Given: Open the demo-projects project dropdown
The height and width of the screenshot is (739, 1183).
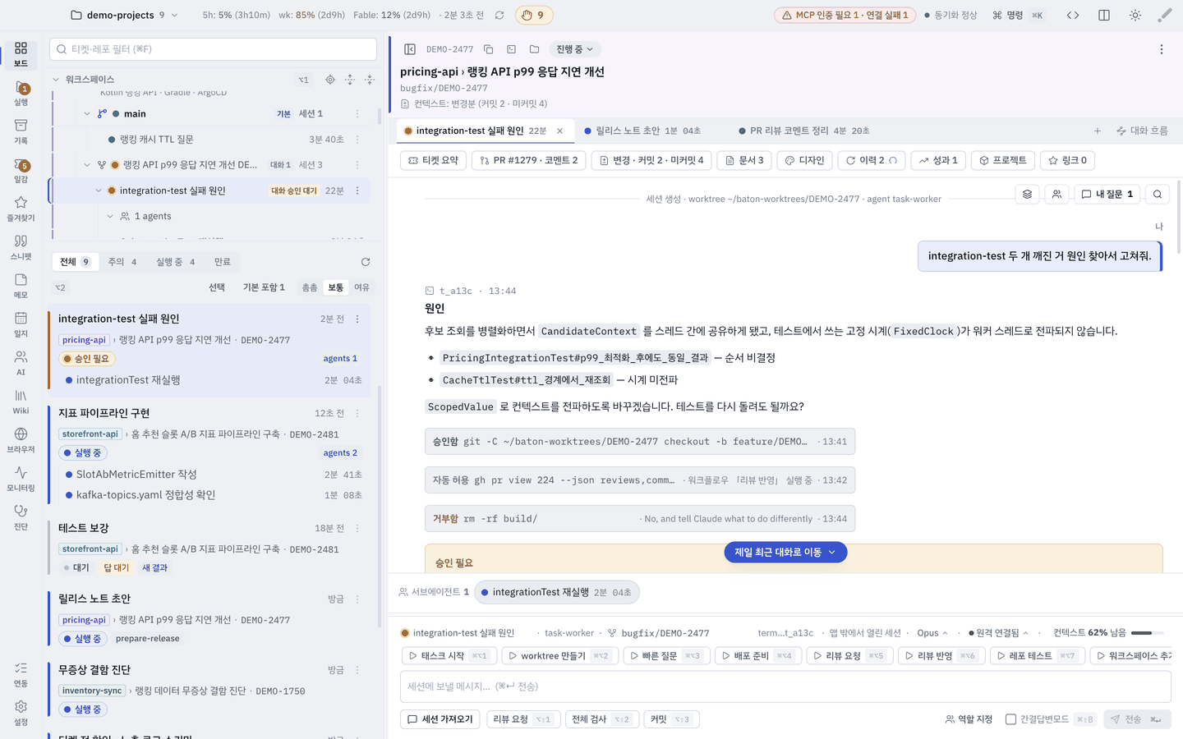Looking at the screenshot, I should pos(123,15).
